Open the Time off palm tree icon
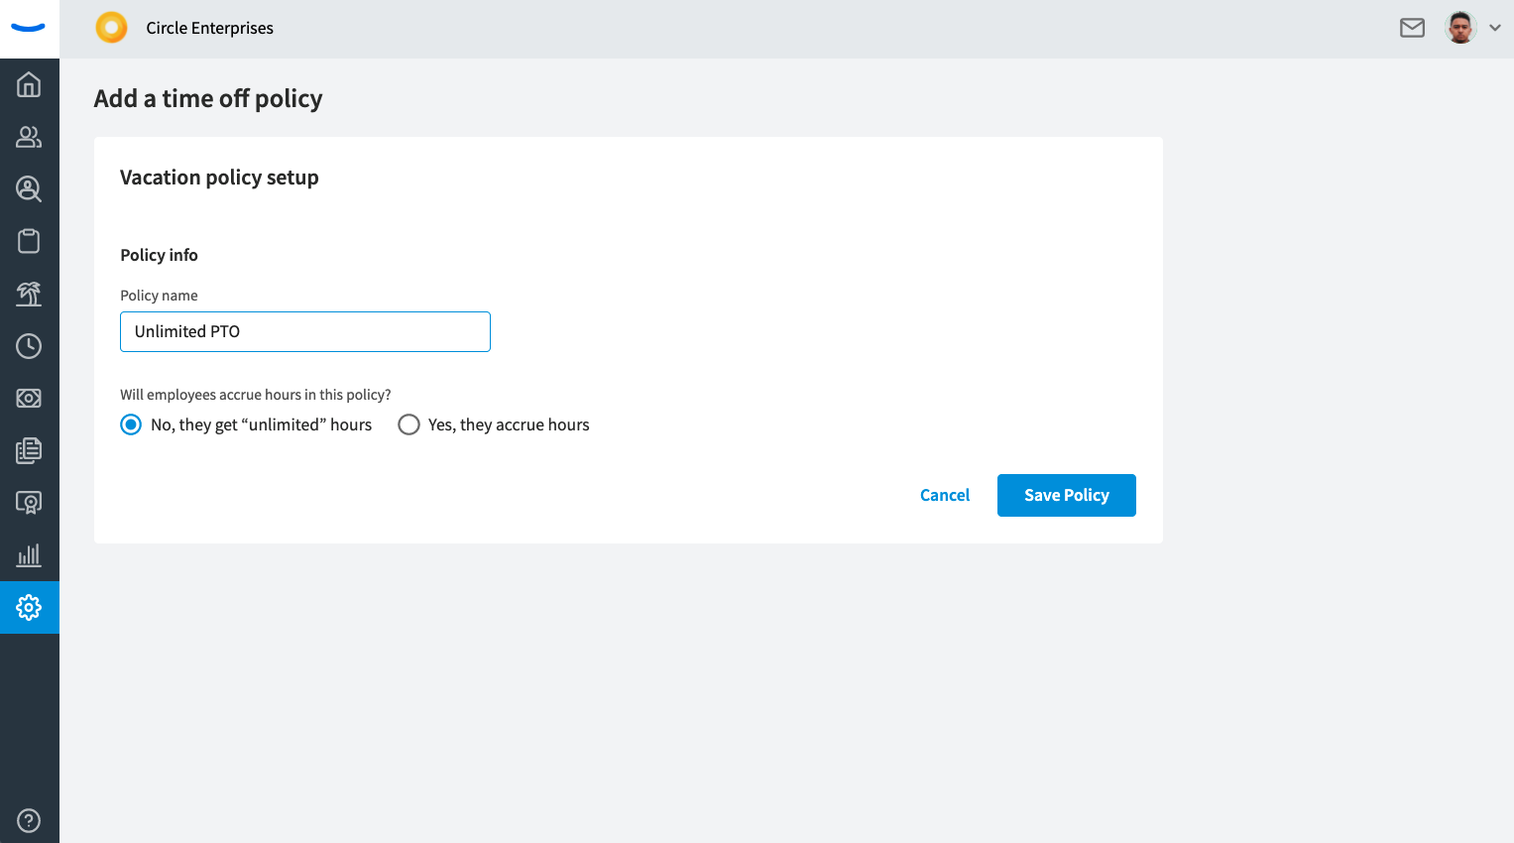The height and width of the screenshot is (843, 1514). tap(29, 294)
